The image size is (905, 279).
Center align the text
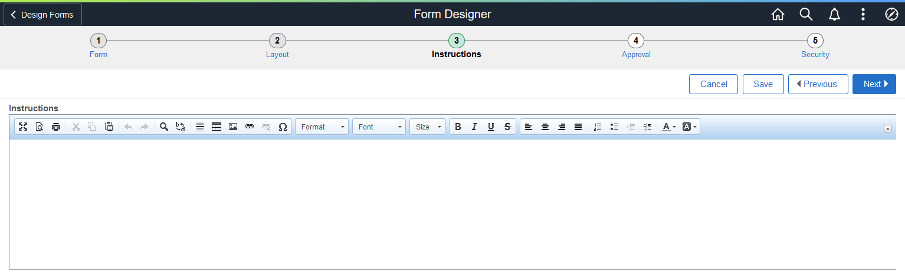545,127
